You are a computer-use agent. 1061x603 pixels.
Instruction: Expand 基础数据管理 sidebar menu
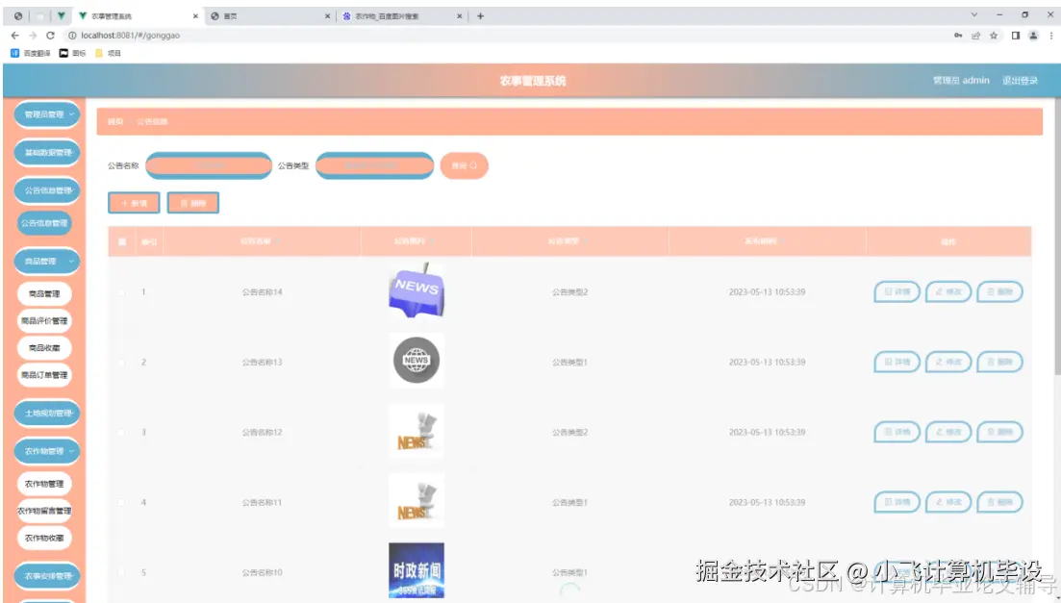tap(47, 152)
